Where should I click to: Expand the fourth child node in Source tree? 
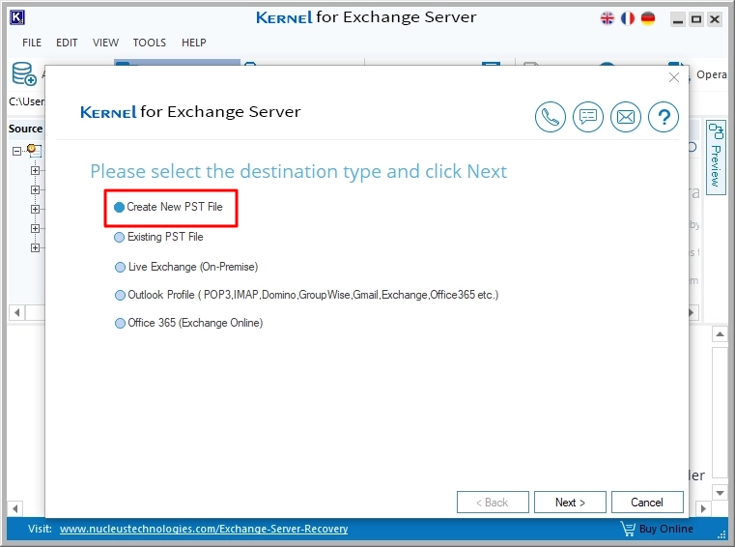(35, 228)
